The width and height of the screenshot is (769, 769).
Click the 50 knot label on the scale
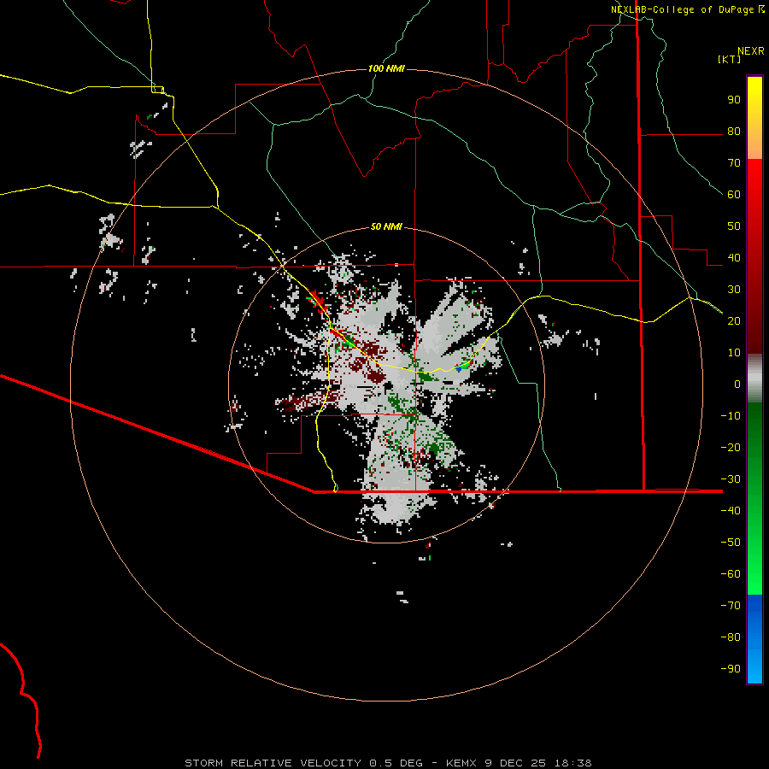tap(734, 226)
